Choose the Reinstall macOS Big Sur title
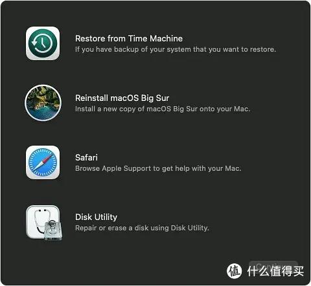This screenshot has height=286, width=311. pyautogui.click(x=122, y=98)
